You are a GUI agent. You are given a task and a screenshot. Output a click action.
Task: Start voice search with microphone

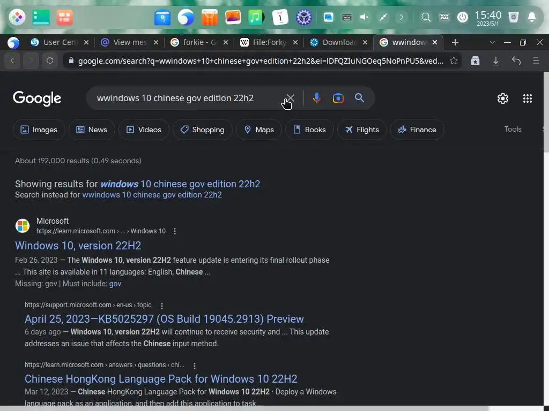coord(316,98)
